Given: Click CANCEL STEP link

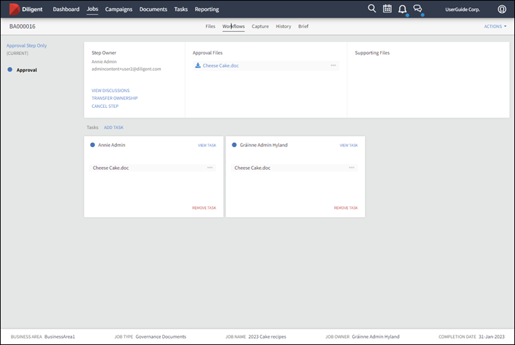Looking at the screenshot, I should point(105,106).
